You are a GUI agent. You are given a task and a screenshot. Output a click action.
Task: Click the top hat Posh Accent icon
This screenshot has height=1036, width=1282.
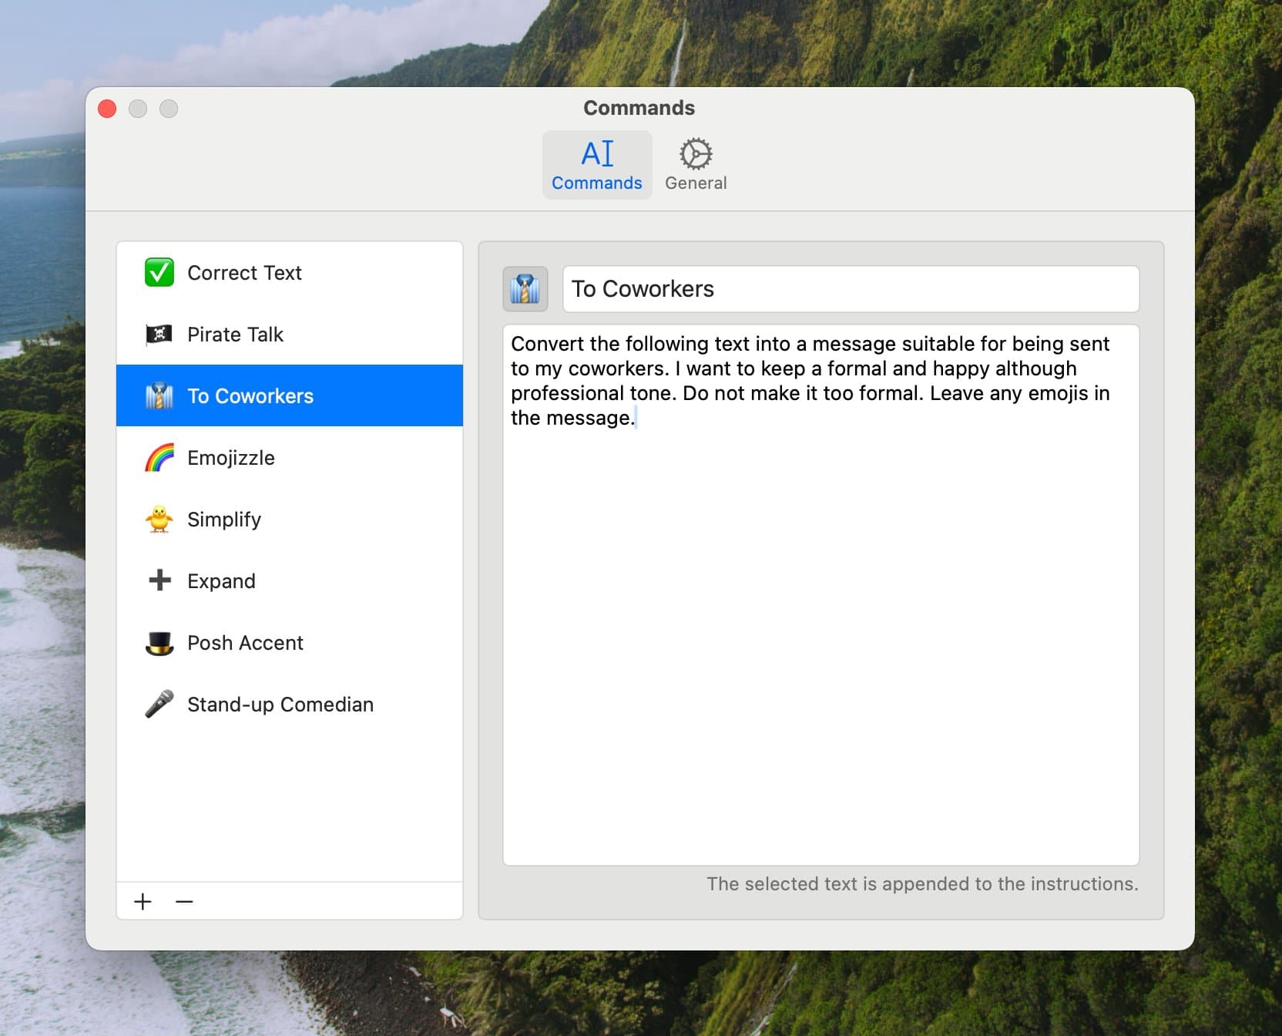click(159, 643)
